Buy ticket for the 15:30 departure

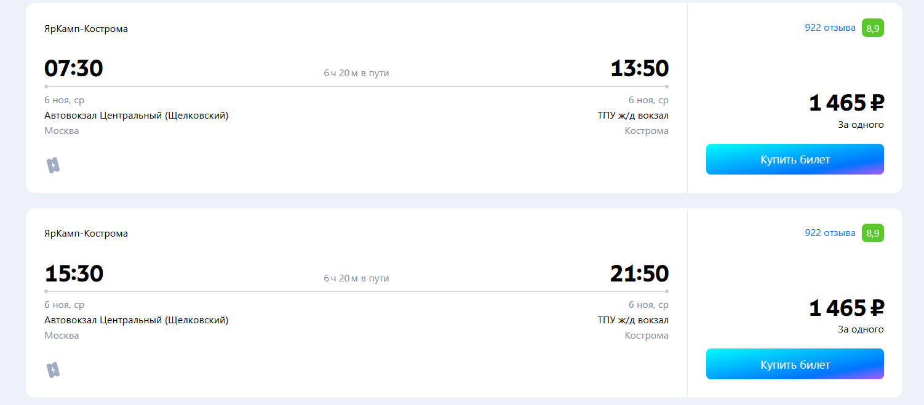tap(795, 364)
